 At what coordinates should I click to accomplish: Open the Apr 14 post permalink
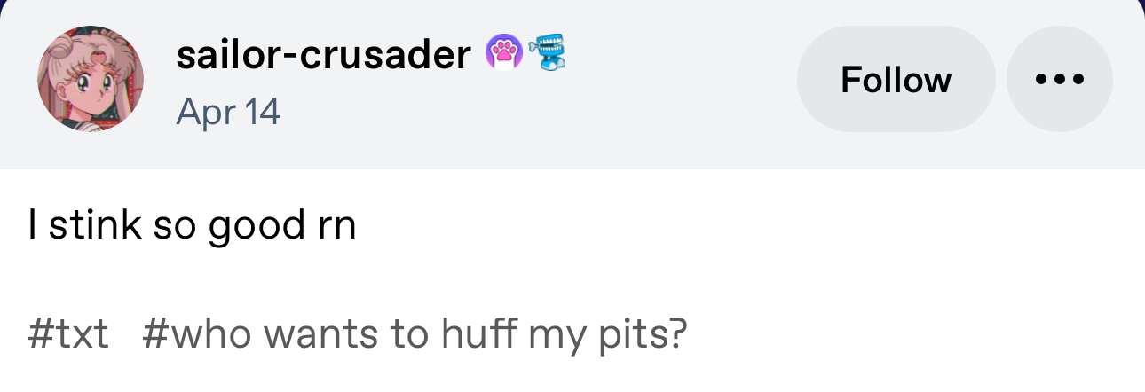(x=228, y=112)
